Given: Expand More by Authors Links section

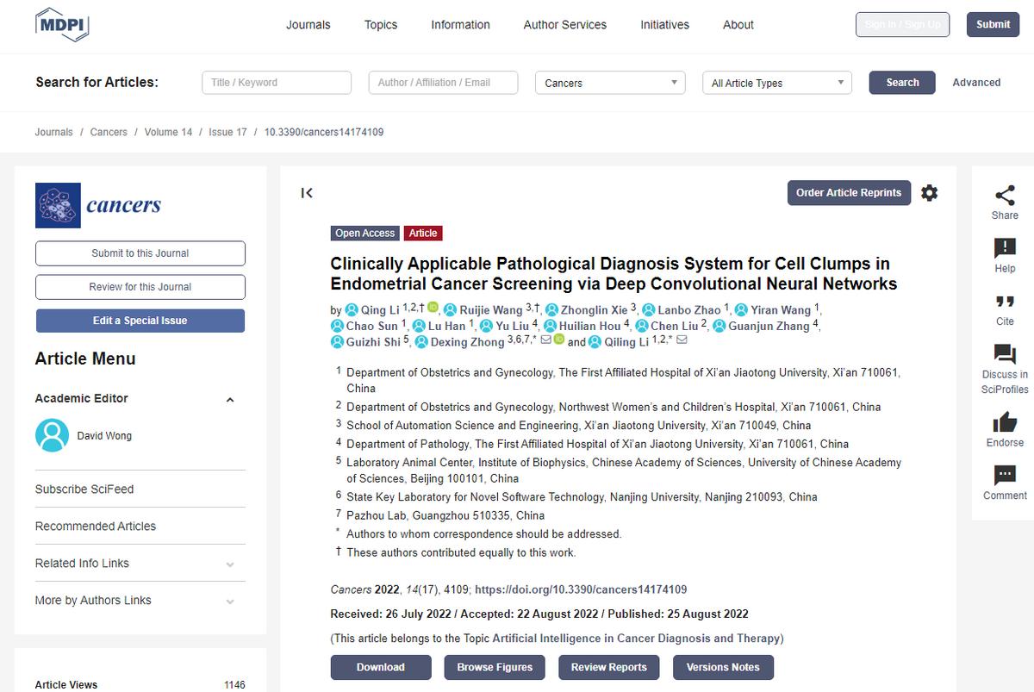Looking at the screenshot, I should click(x=230, y=602).
